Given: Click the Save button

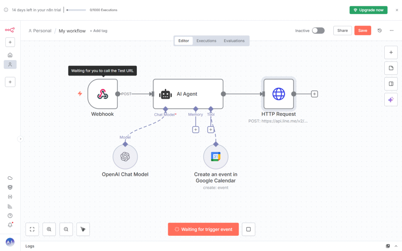Looking at the screenshot, I should click(362, 31).
